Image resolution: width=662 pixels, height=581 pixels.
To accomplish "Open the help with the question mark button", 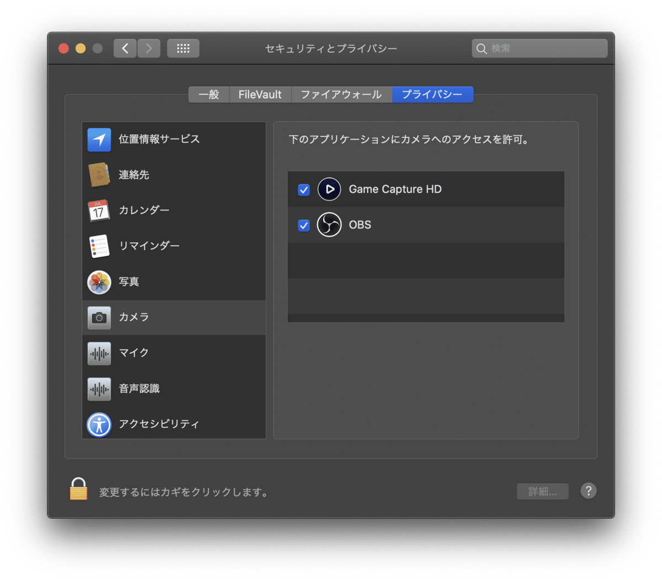I will 588,491.
